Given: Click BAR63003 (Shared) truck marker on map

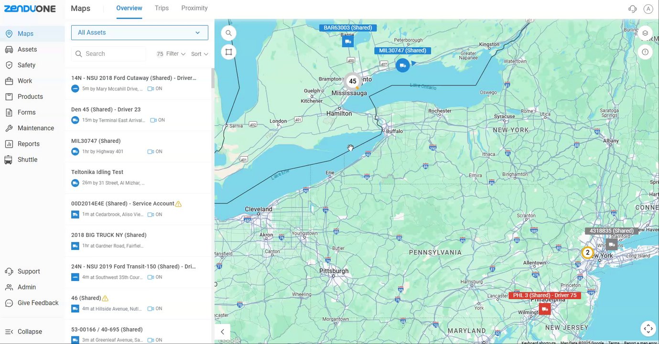Looking at the screenshot, I should (x=348, y=42).
